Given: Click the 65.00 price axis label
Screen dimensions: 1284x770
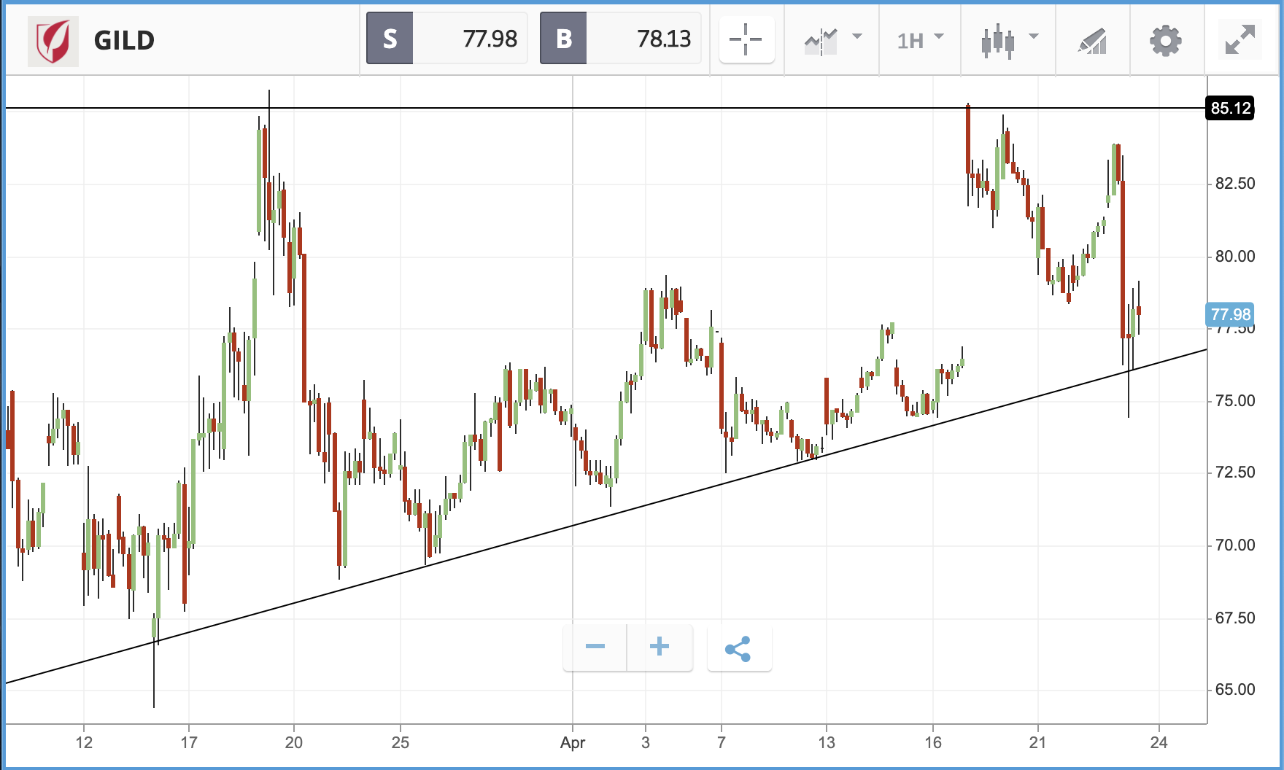Looking at the screenshot, I should click(1235, 690).
